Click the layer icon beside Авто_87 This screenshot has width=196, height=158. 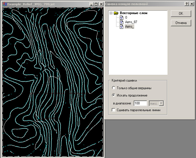[122, 22]
